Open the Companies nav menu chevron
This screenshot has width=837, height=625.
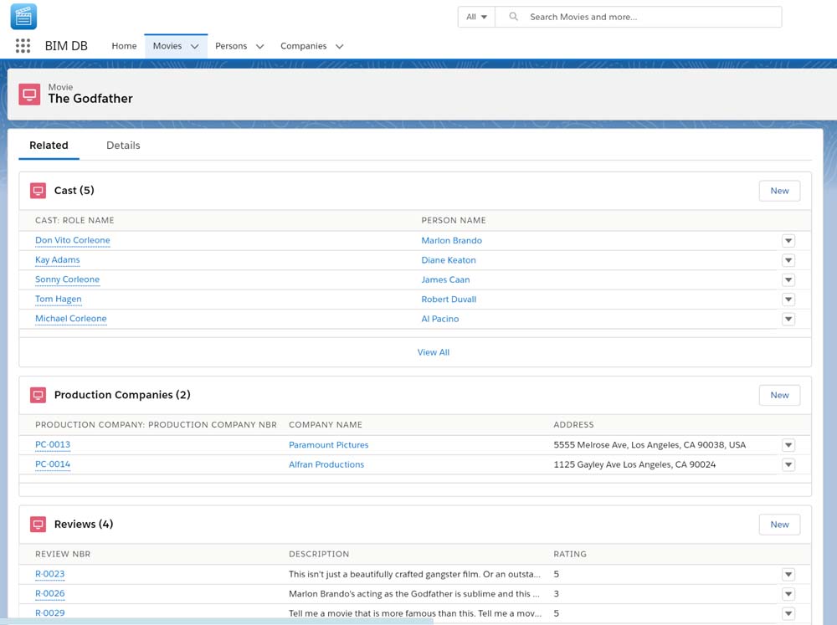tap(339, 47)
